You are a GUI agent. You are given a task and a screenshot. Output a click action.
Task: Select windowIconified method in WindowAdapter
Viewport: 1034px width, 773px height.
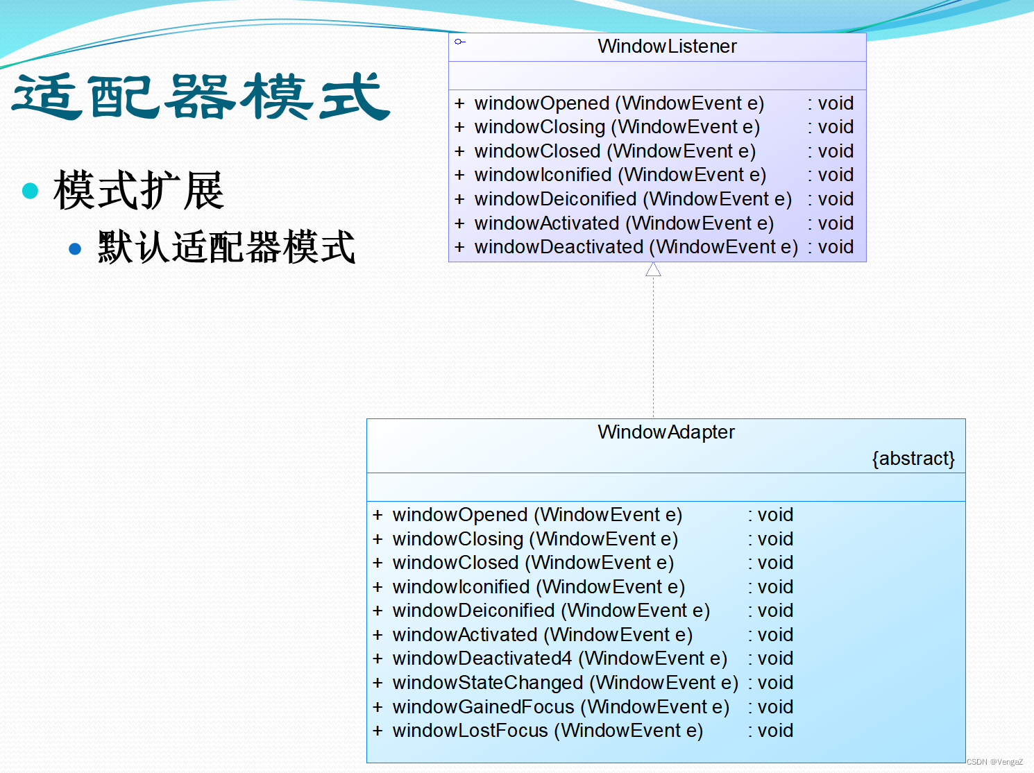(583, 587)
